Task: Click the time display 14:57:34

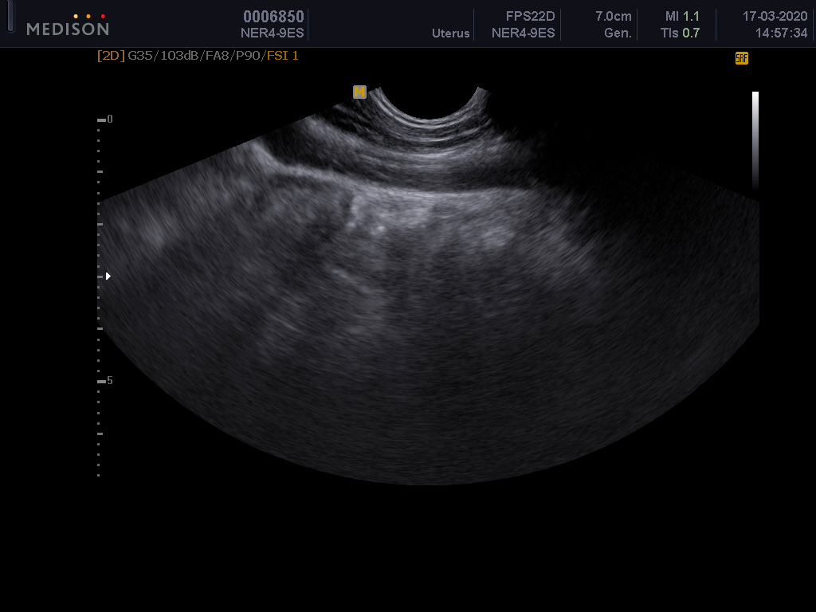Action: pyautogui.click(x=781, y=33)
